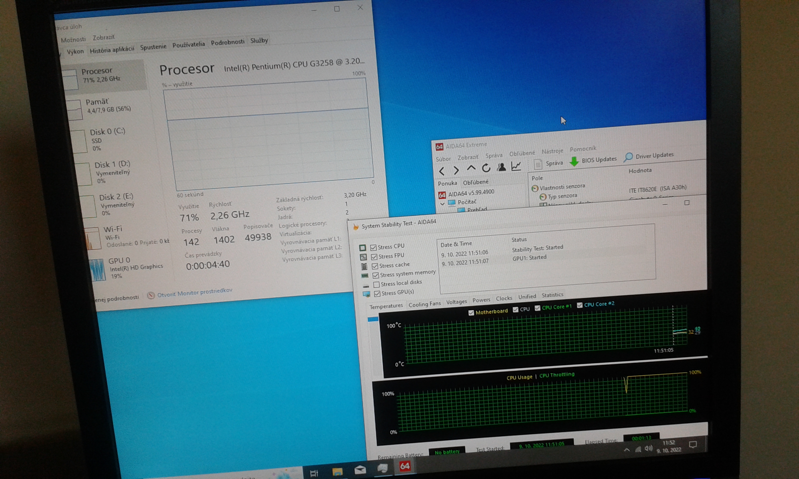Open Mail app from taskbar
The width and height of the screenshot is (799, 479).
point(360,470)
